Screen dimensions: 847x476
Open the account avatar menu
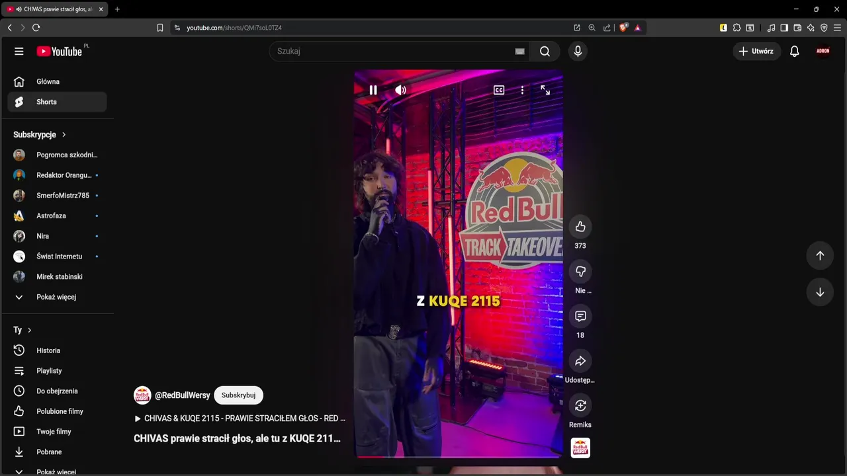823,51
